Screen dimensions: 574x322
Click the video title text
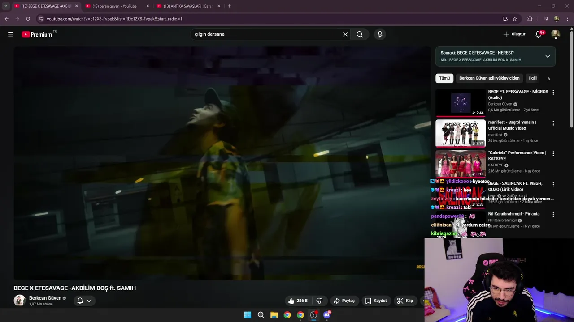point(74,288)
